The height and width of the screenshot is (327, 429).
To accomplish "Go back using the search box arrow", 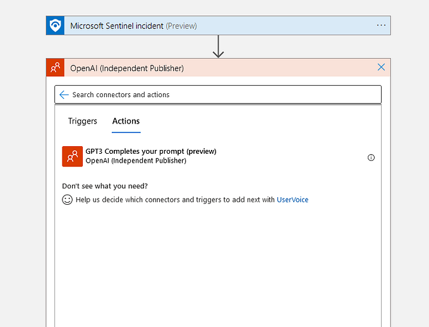I will [64, 95].
